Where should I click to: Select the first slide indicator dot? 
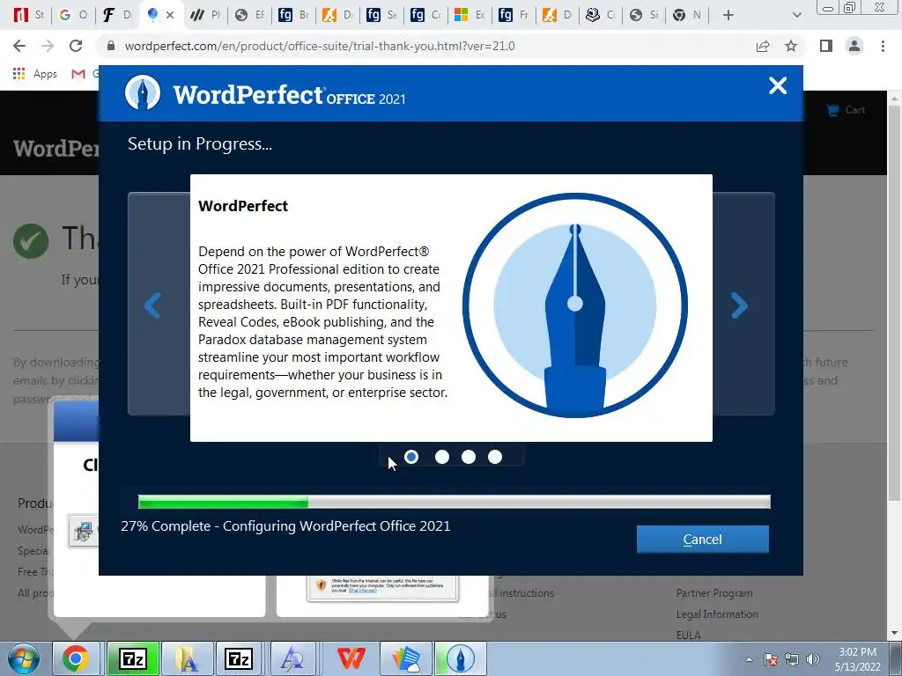411,457
